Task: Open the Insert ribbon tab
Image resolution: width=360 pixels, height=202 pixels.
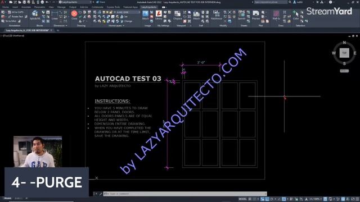Action: click(15, 7)
